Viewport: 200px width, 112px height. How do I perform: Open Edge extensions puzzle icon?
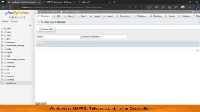tap(149, 7)
